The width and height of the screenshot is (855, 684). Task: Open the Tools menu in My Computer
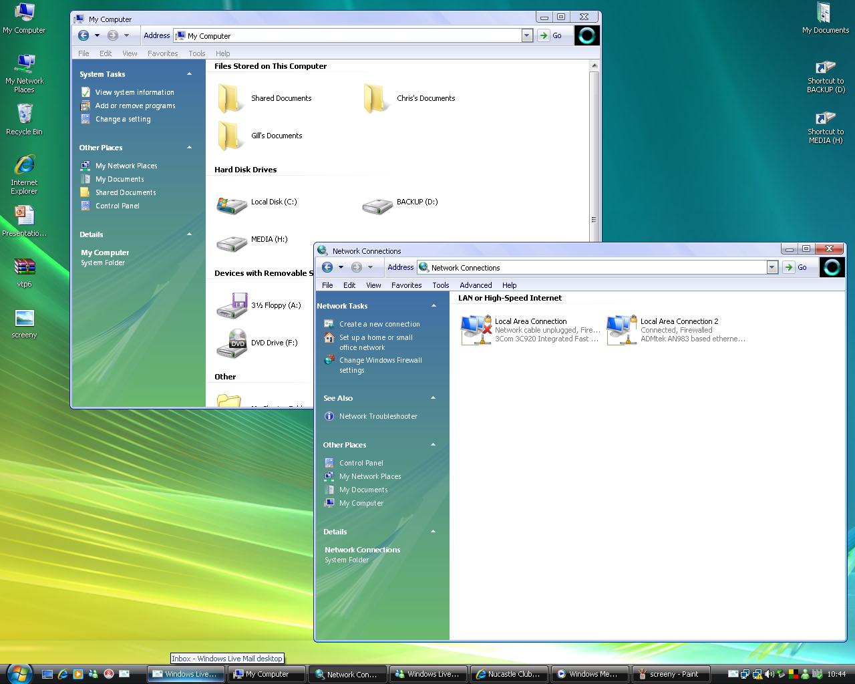196,53
